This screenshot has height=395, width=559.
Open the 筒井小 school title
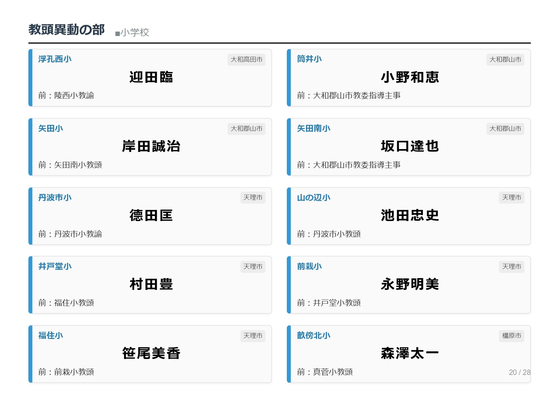[309, 59]
